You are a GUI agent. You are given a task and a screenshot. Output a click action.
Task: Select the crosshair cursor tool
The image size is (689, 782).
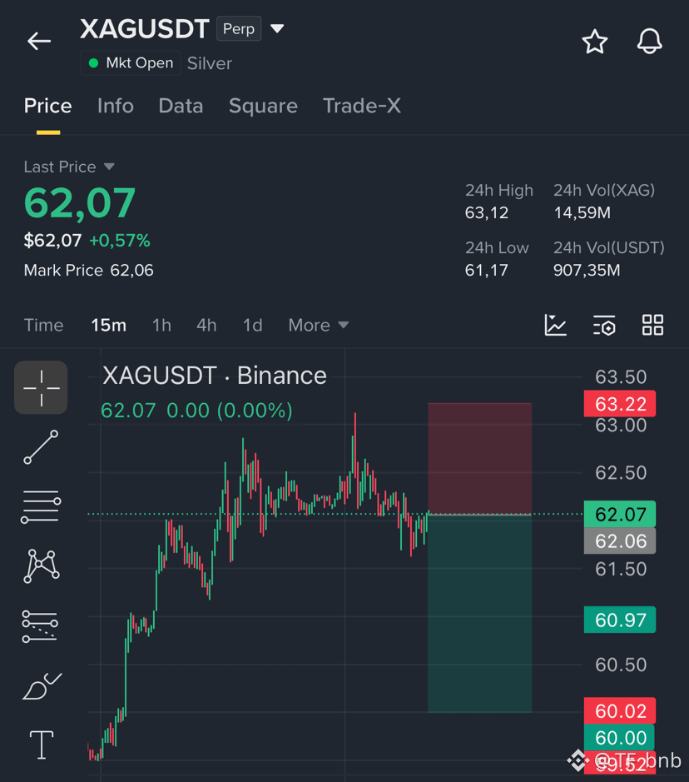pos(41,387)
